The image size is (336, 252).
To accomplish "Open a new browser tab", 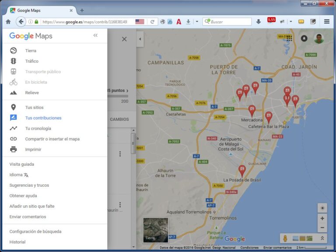I will [x=82, y=10].
